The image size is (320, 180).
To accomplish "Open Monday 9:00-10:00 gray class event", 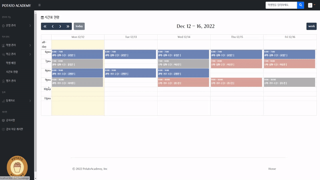I will [77, 82].
